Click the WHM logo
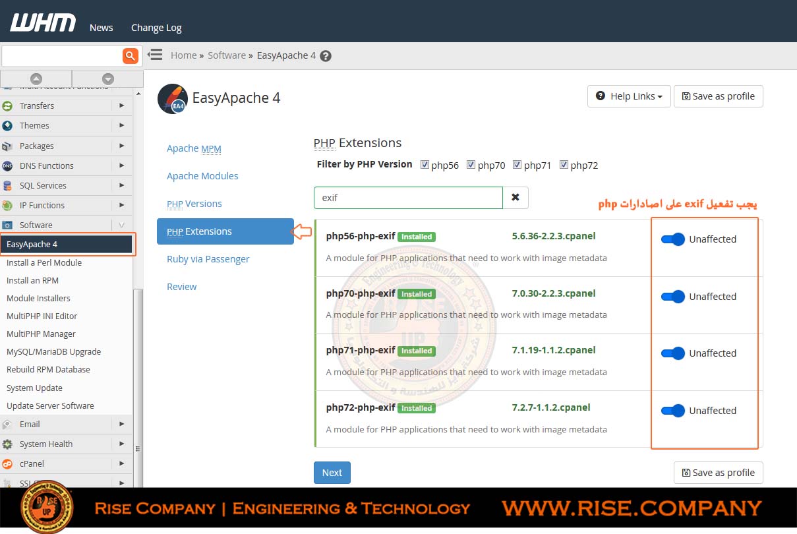The width and height of the screenshot is (797, 534). click(43, 23)
